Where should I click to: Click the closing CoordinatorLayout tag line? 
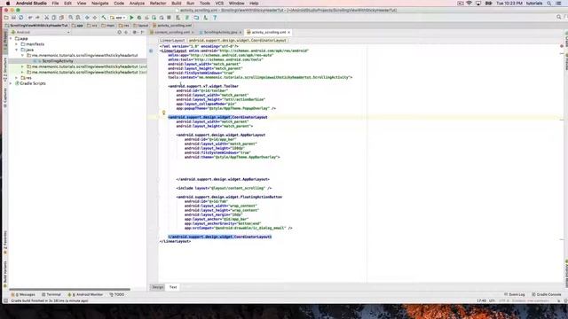219,237
